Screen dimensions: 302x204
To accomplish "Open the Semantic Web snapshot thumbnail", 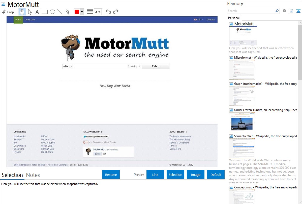I will 242,148.
